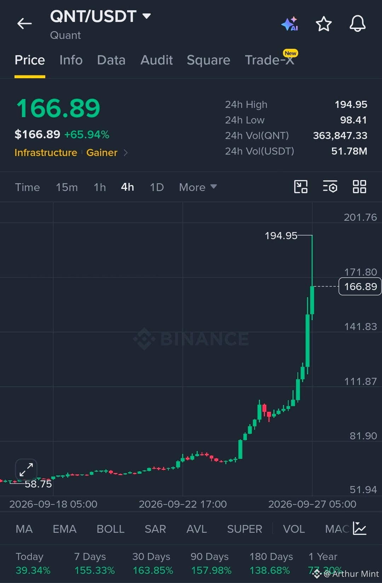Open the indicator chart icon
Screen dimensions: 382x583
point(359,529)
